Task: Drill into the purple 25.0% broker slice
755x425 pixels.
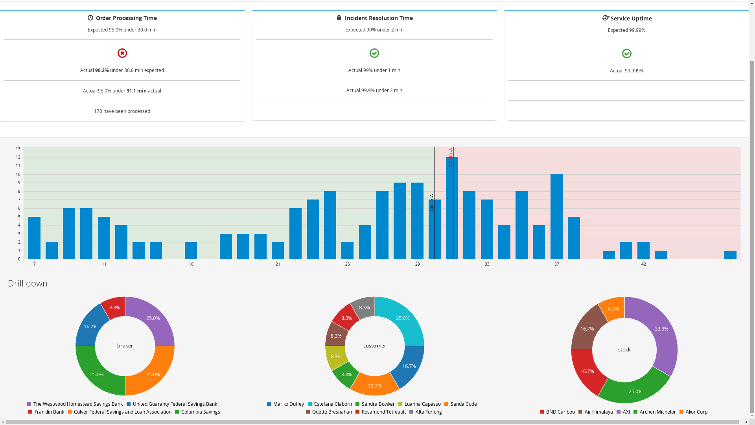Action: tap(153, 318)
